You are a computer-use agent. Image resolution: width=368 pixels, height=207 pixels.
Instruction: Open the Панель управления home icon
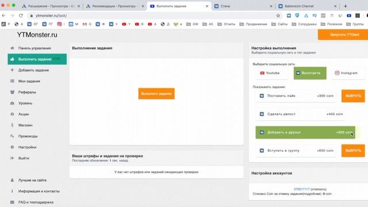pyautogui.click(x=12, y=48)
